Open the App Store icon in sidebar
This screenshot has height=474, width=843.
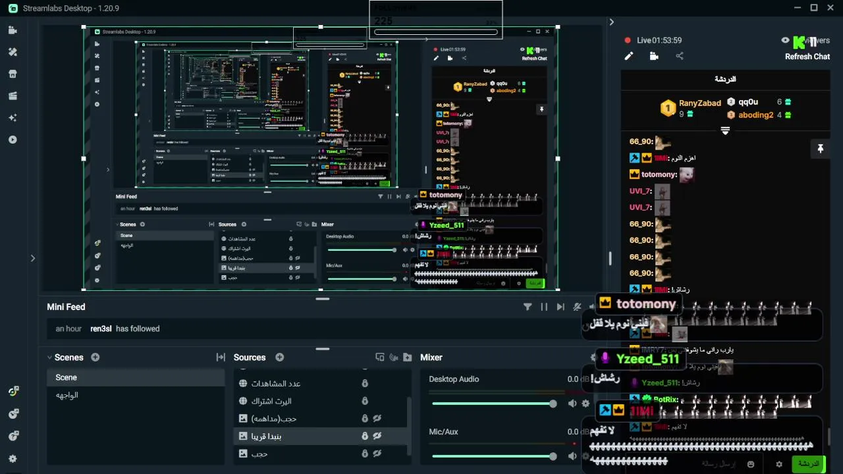[x=13, y=74]
